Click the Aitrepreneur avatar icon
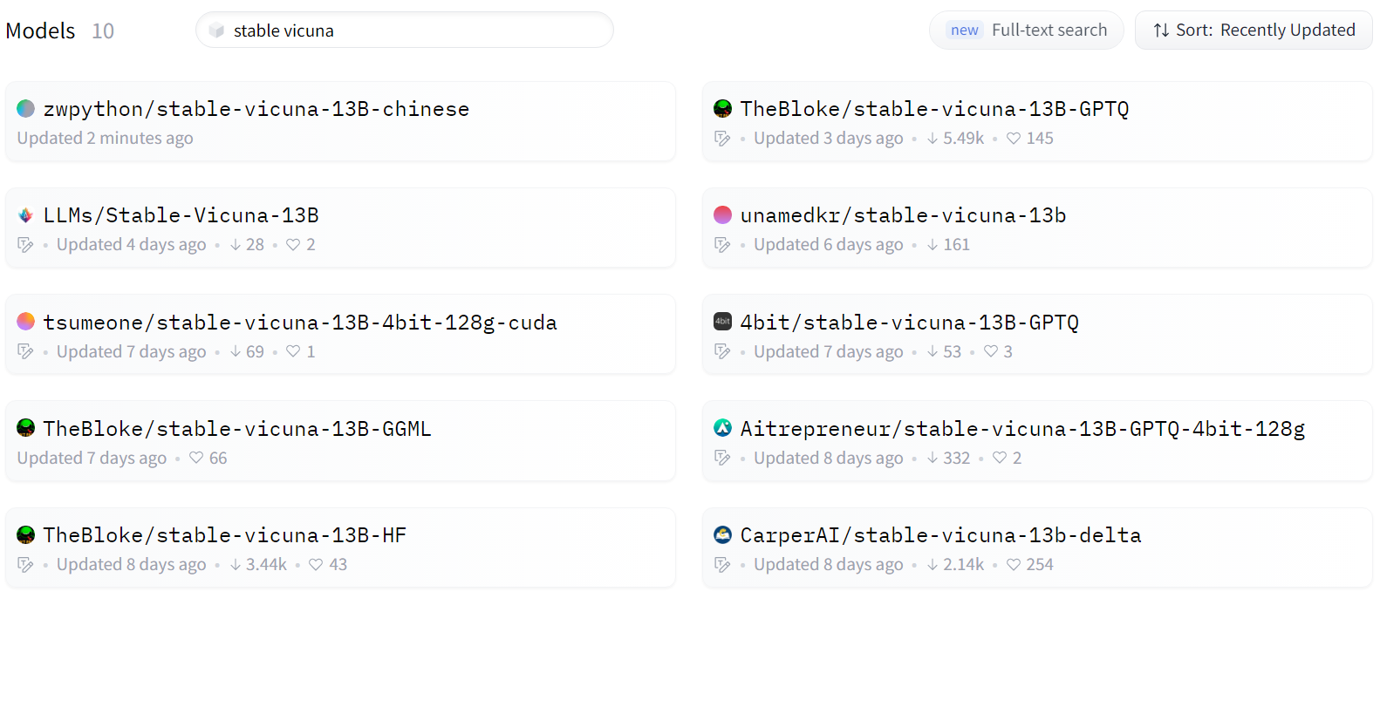The width and height of the screenshot is (1380, 707). click(x=722, y=428)
